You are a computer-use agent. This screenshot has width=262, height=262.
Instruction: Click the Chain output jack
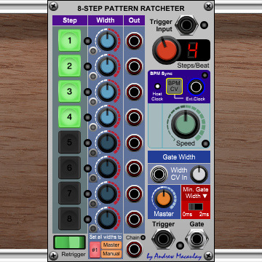coord(134,250)
